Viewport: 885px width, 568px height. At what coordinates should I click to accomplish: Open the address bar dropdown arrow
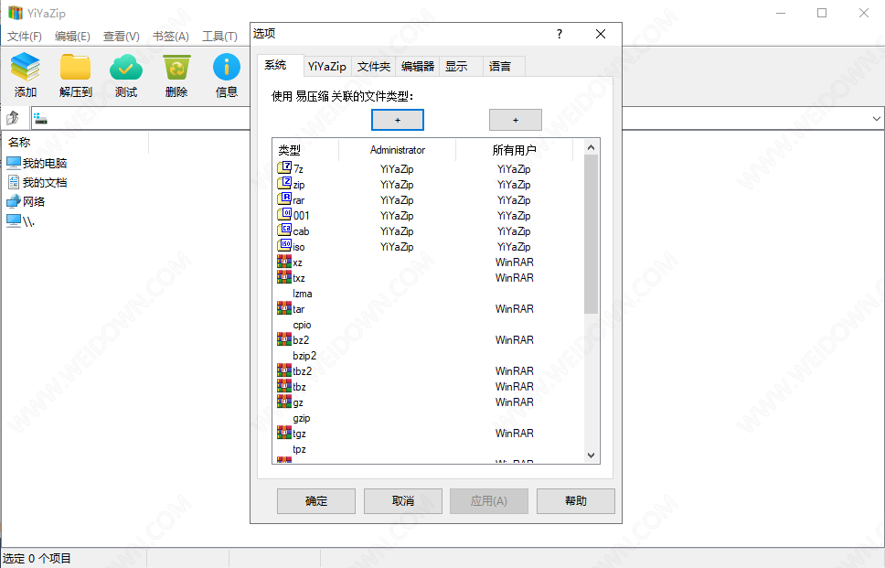(876, 119)
